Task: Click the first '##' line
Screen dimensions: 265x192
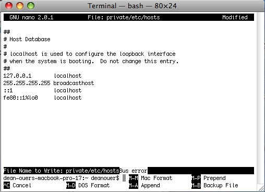Action: 7,32
